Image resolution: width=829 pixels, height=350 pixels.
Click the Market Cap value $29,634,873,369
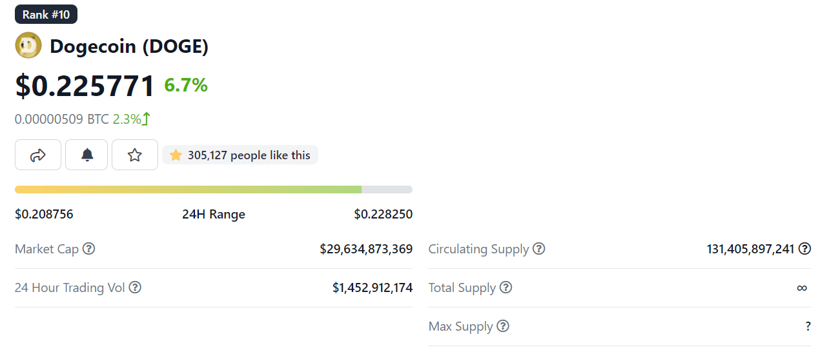pos(366,249)
